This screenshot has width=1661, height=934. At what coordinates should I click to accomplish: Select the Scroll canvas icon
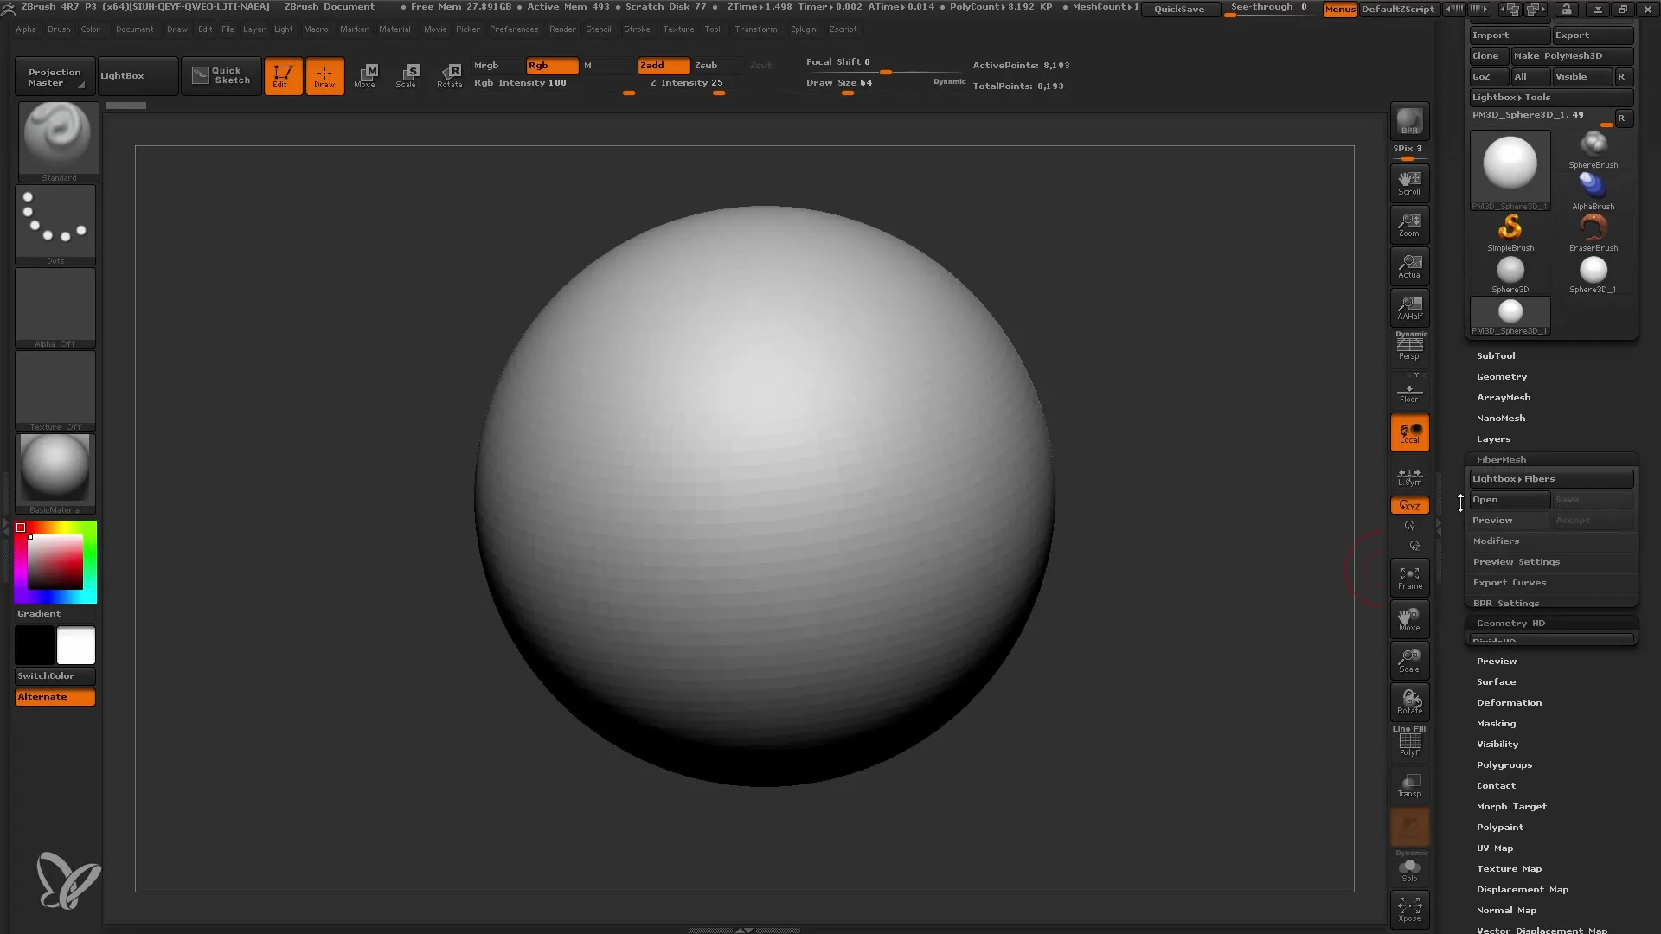pyautogui.click(x=1409, y=183)
